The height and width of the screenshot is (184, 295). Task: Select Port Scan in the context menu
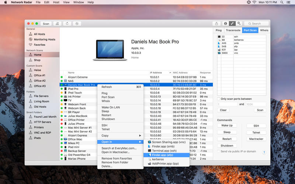[108, 97]
